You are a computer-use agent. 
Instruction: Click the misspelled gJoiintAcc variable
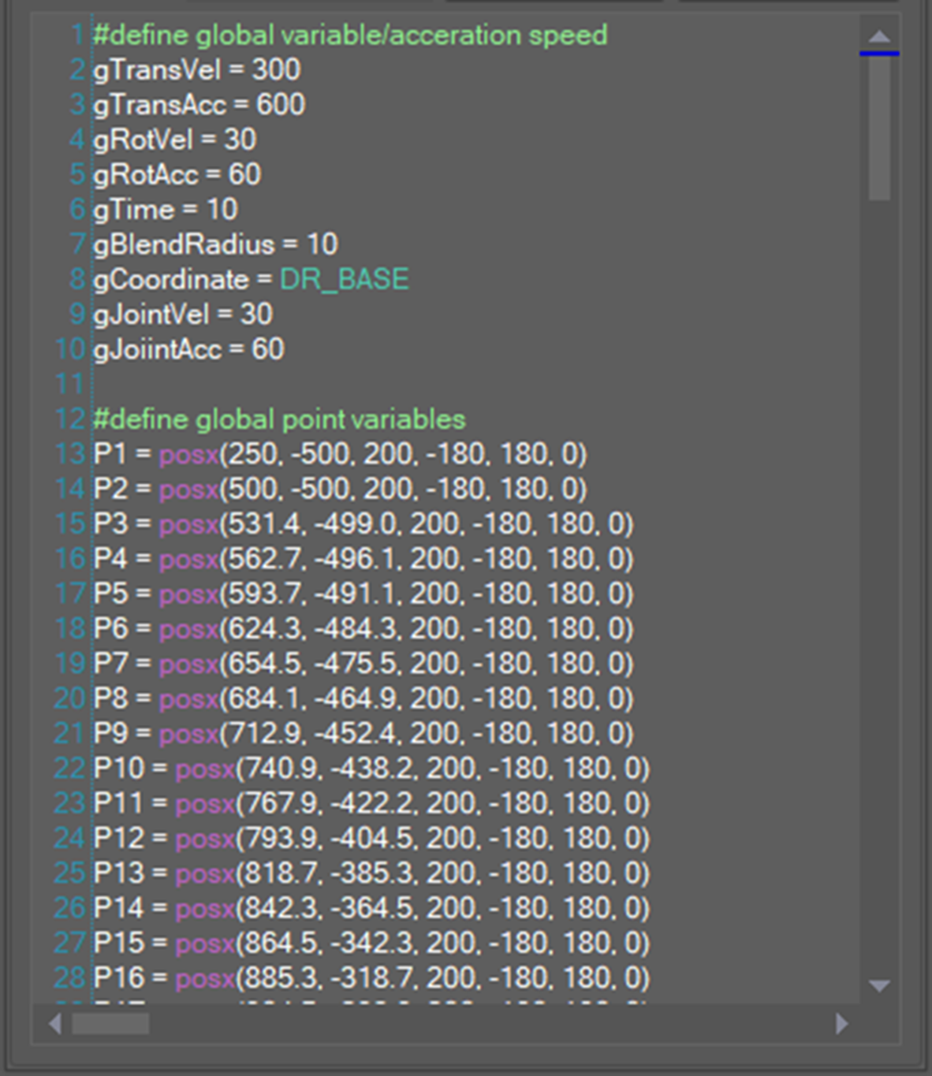point(157,349)
